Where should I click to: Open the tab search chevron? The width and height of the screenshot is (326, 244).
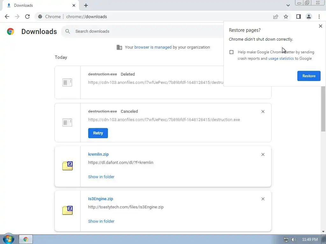[x=288, y=5]
